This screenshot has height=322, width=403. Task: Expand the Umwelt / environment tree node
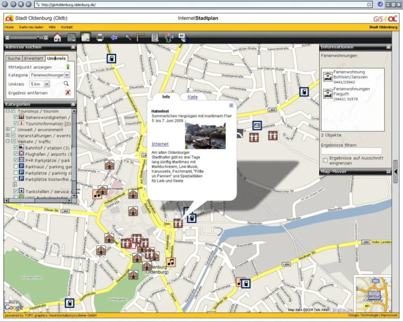click(x=8, y=130)
